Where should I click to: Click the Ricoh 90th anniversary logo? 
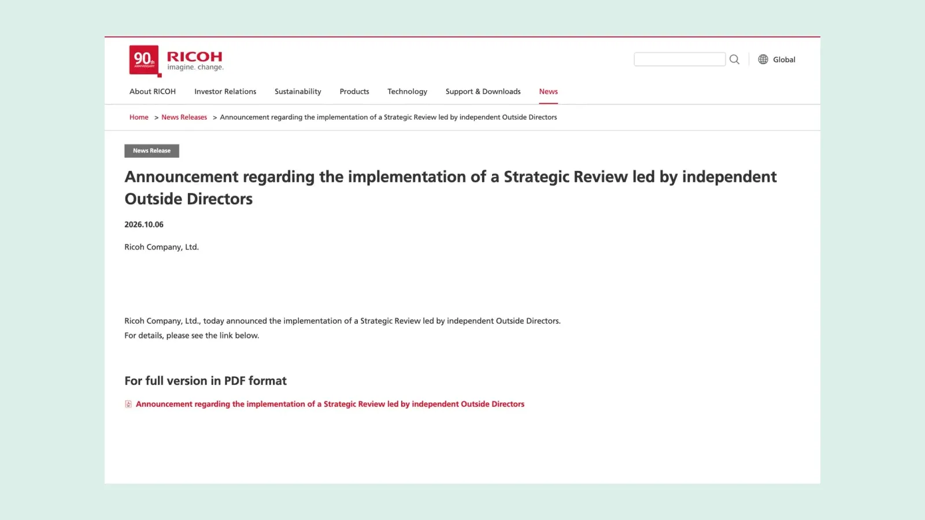click(x=145, y=60)
